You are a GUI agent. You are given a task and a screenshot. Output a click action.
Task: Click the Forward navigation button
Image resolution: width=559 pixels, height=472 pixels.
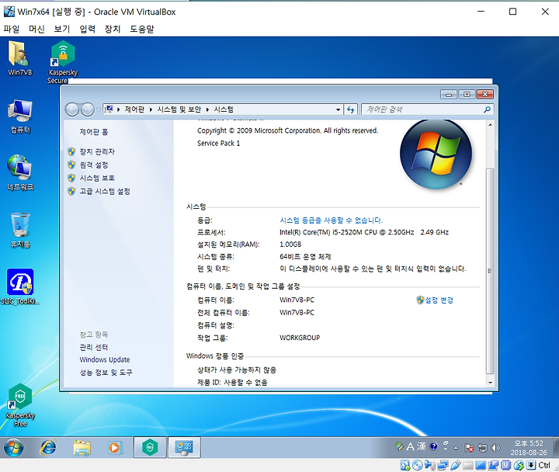[88, 109]
